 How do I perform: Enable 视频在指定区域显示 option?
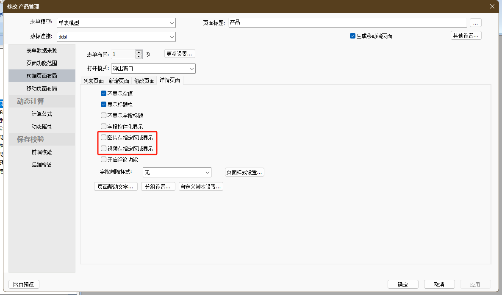tap(104, 149)
